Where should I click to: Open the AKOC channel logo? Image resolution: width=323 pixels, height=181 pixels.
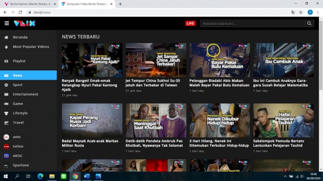[x=6, y=156]
